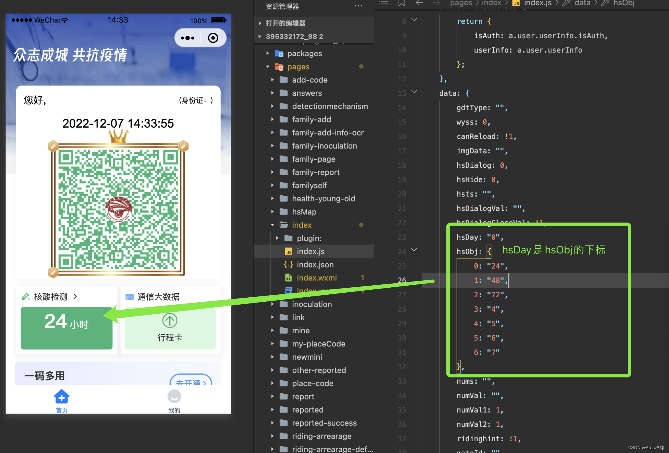
Task: Open the my-placeCode folder
Action: [x=319, y=344]
